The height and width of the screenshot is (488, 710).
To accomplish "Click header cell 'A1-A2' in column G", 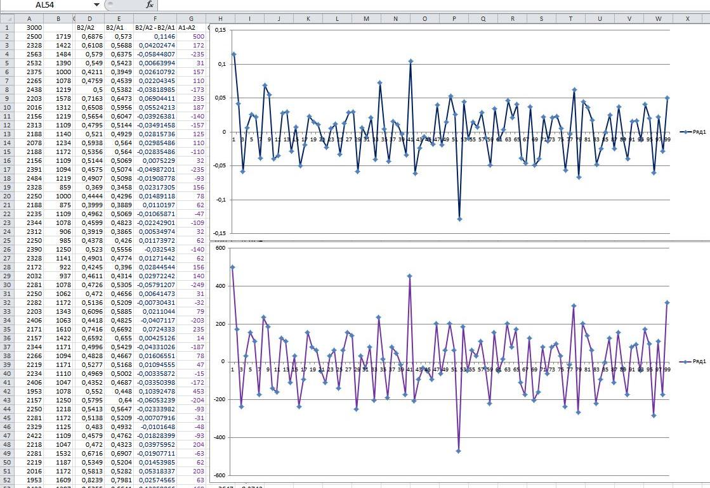I will 191,28.
